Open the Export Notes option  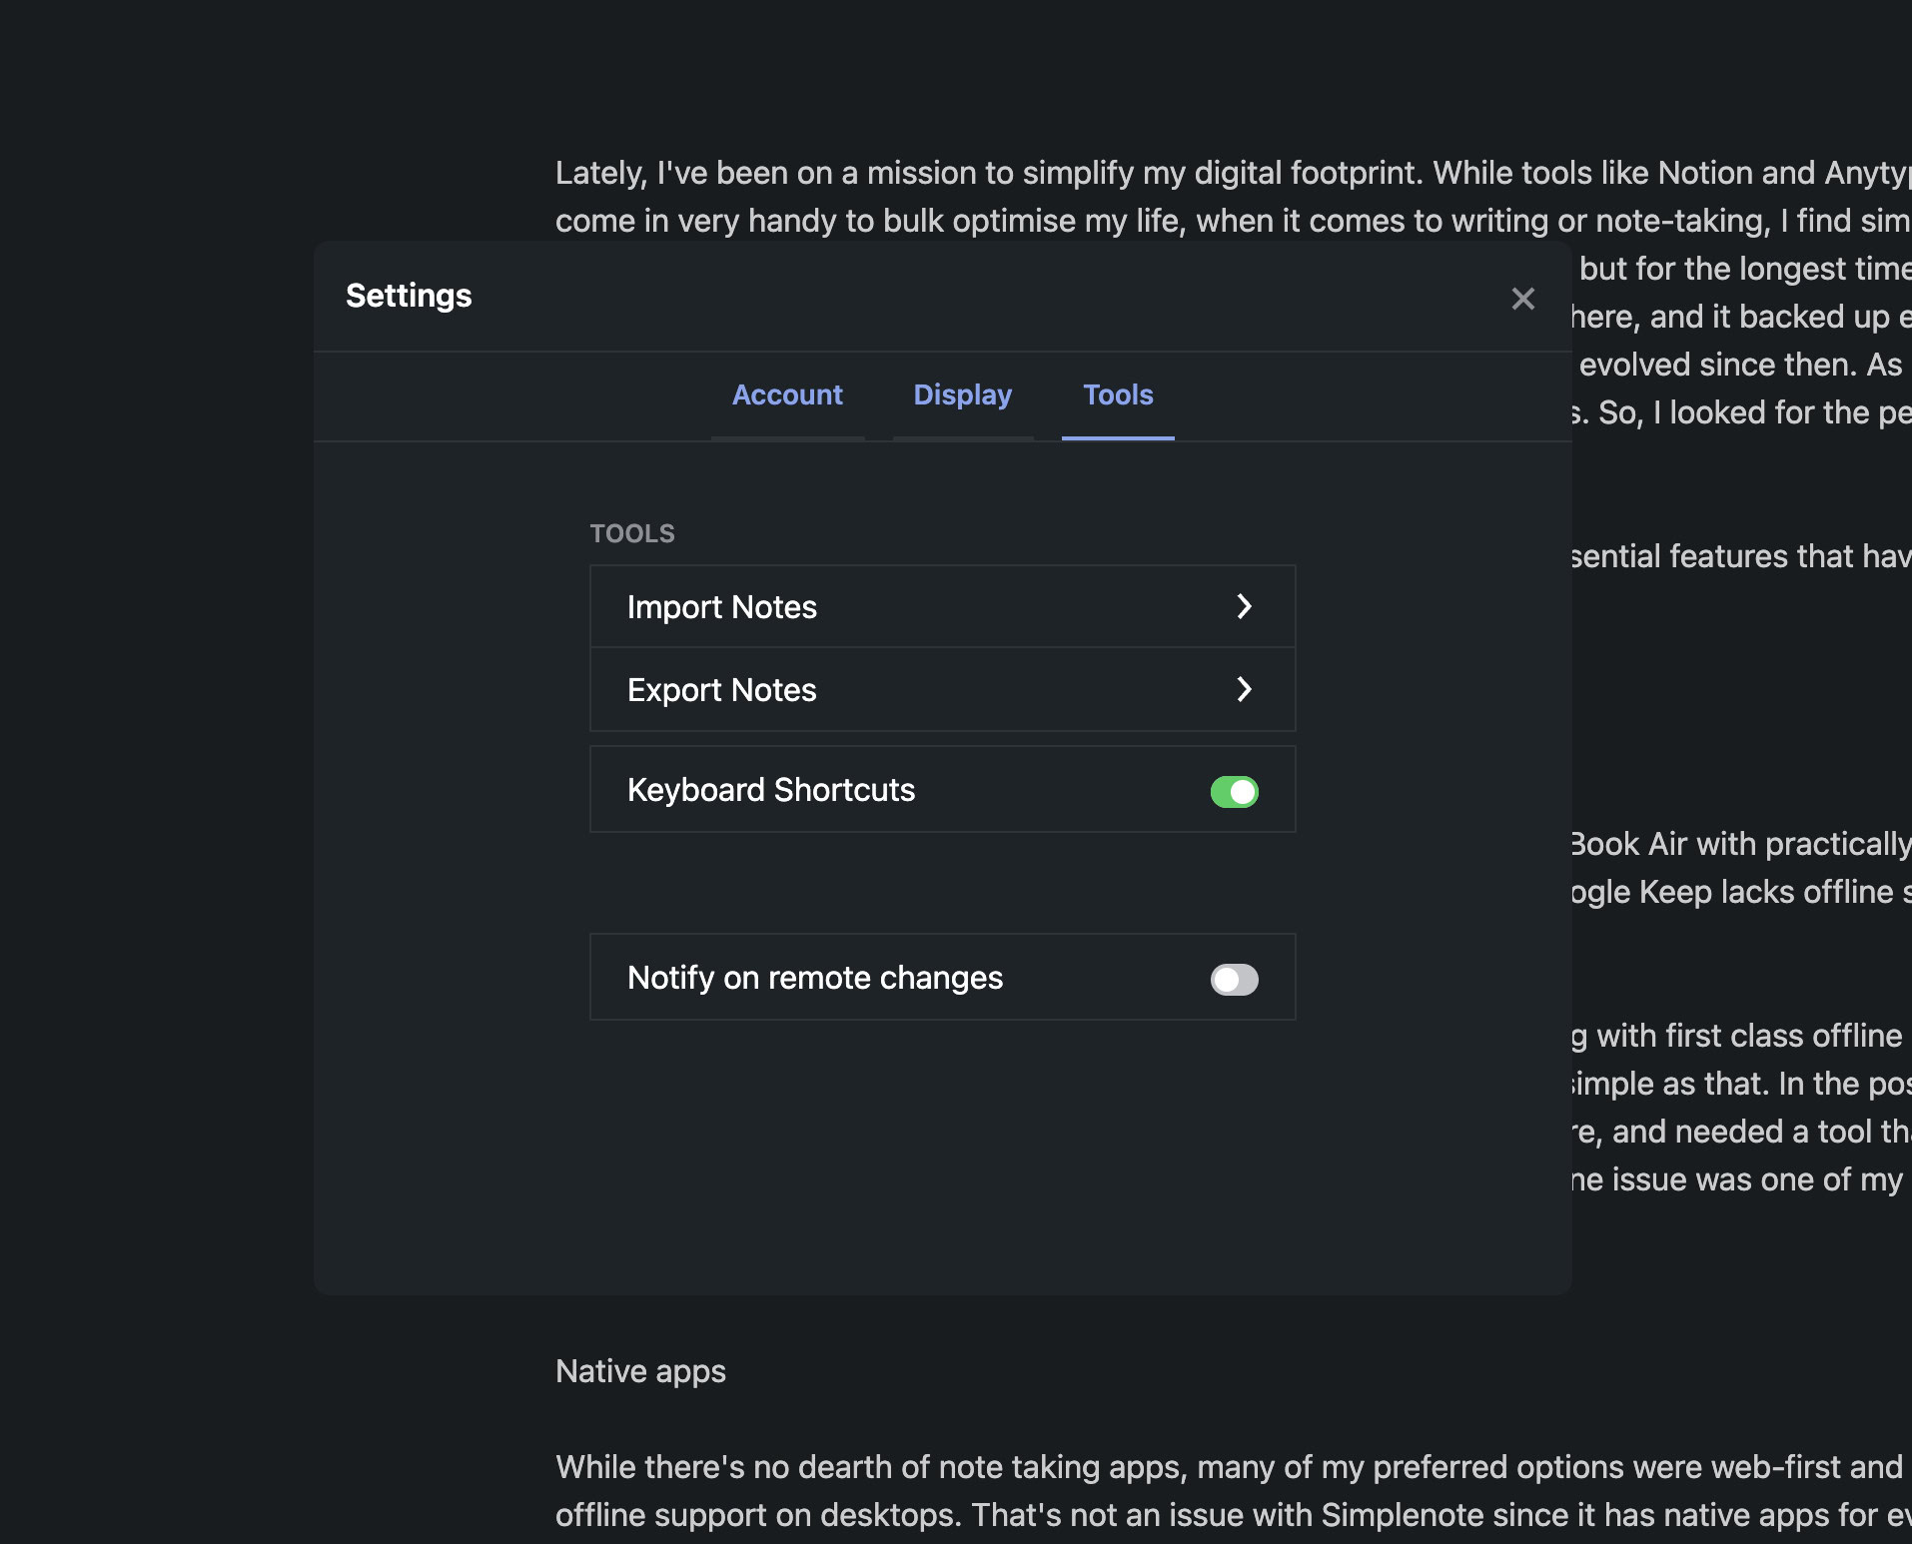coord(721,690)
